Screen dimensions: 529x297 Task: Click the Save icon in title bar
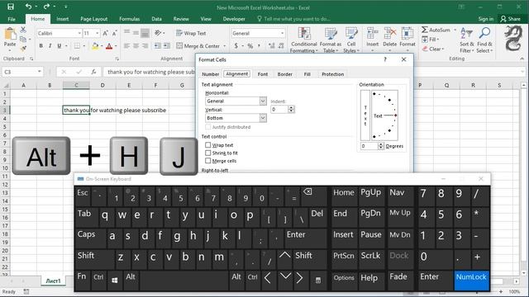click(11, 7)
